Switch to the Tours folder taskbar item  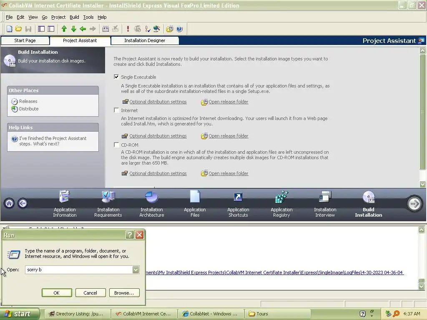coord(277,314)
